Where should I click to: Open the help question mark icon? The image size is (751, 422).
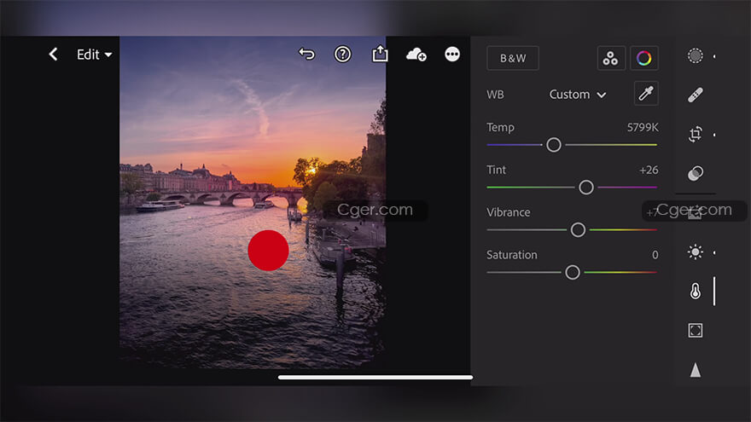click(343, 55)
